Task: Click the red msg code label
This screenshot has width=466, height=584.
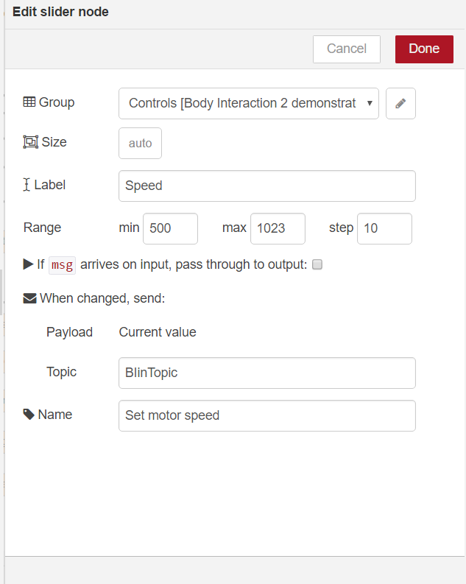Action: pos(62,265)
